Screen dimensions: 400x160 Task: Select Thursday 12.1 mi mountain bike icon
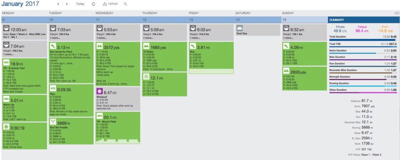click(147, 76)
